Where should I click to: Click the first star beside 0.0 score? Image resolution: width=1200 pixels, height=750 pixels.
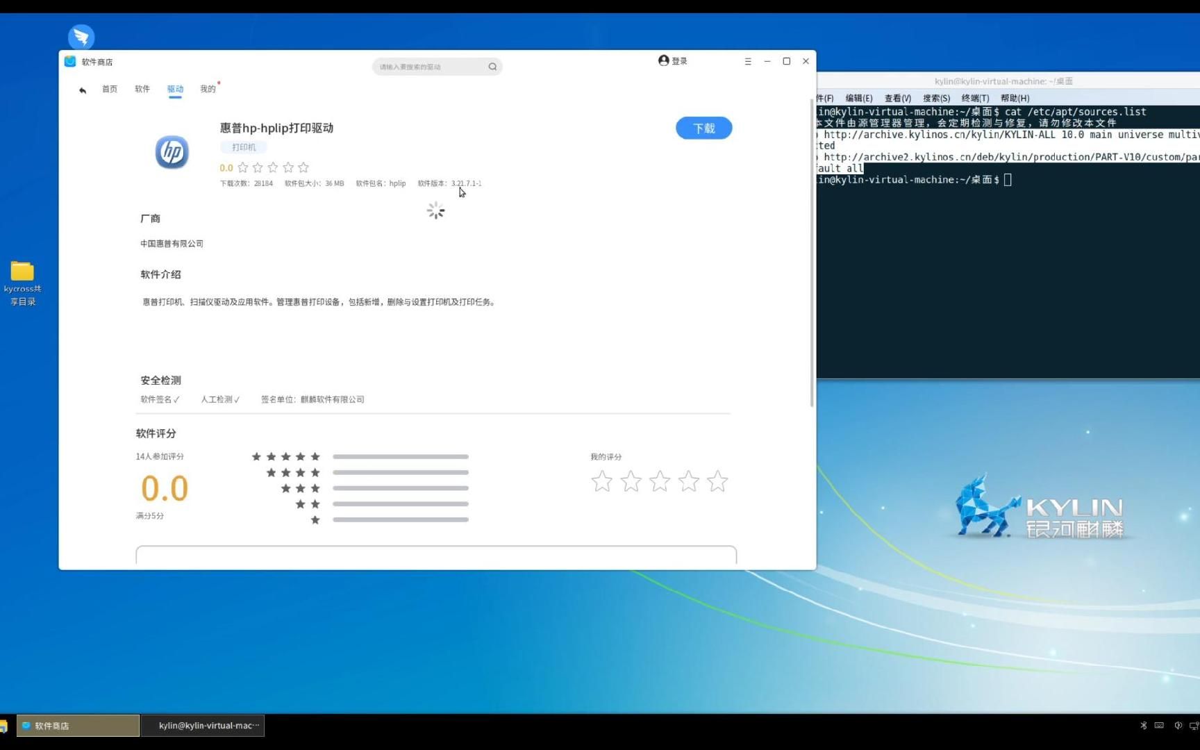click(243, 167)
